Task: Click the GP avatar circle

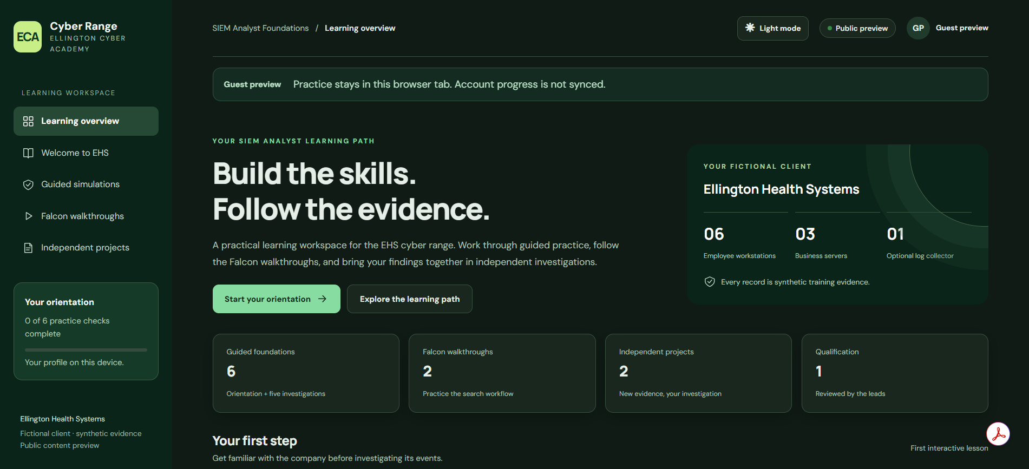Action: tap(918, 28)
